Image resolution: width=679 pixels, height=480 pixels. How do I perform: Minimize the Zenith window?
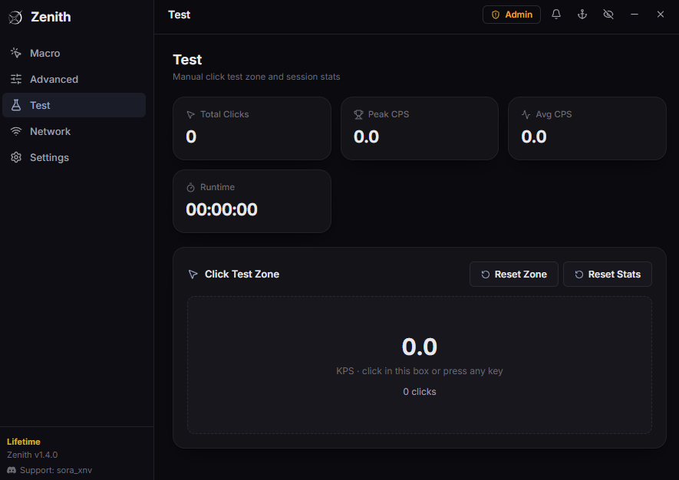pyautogui.click(x=635, y=15)
